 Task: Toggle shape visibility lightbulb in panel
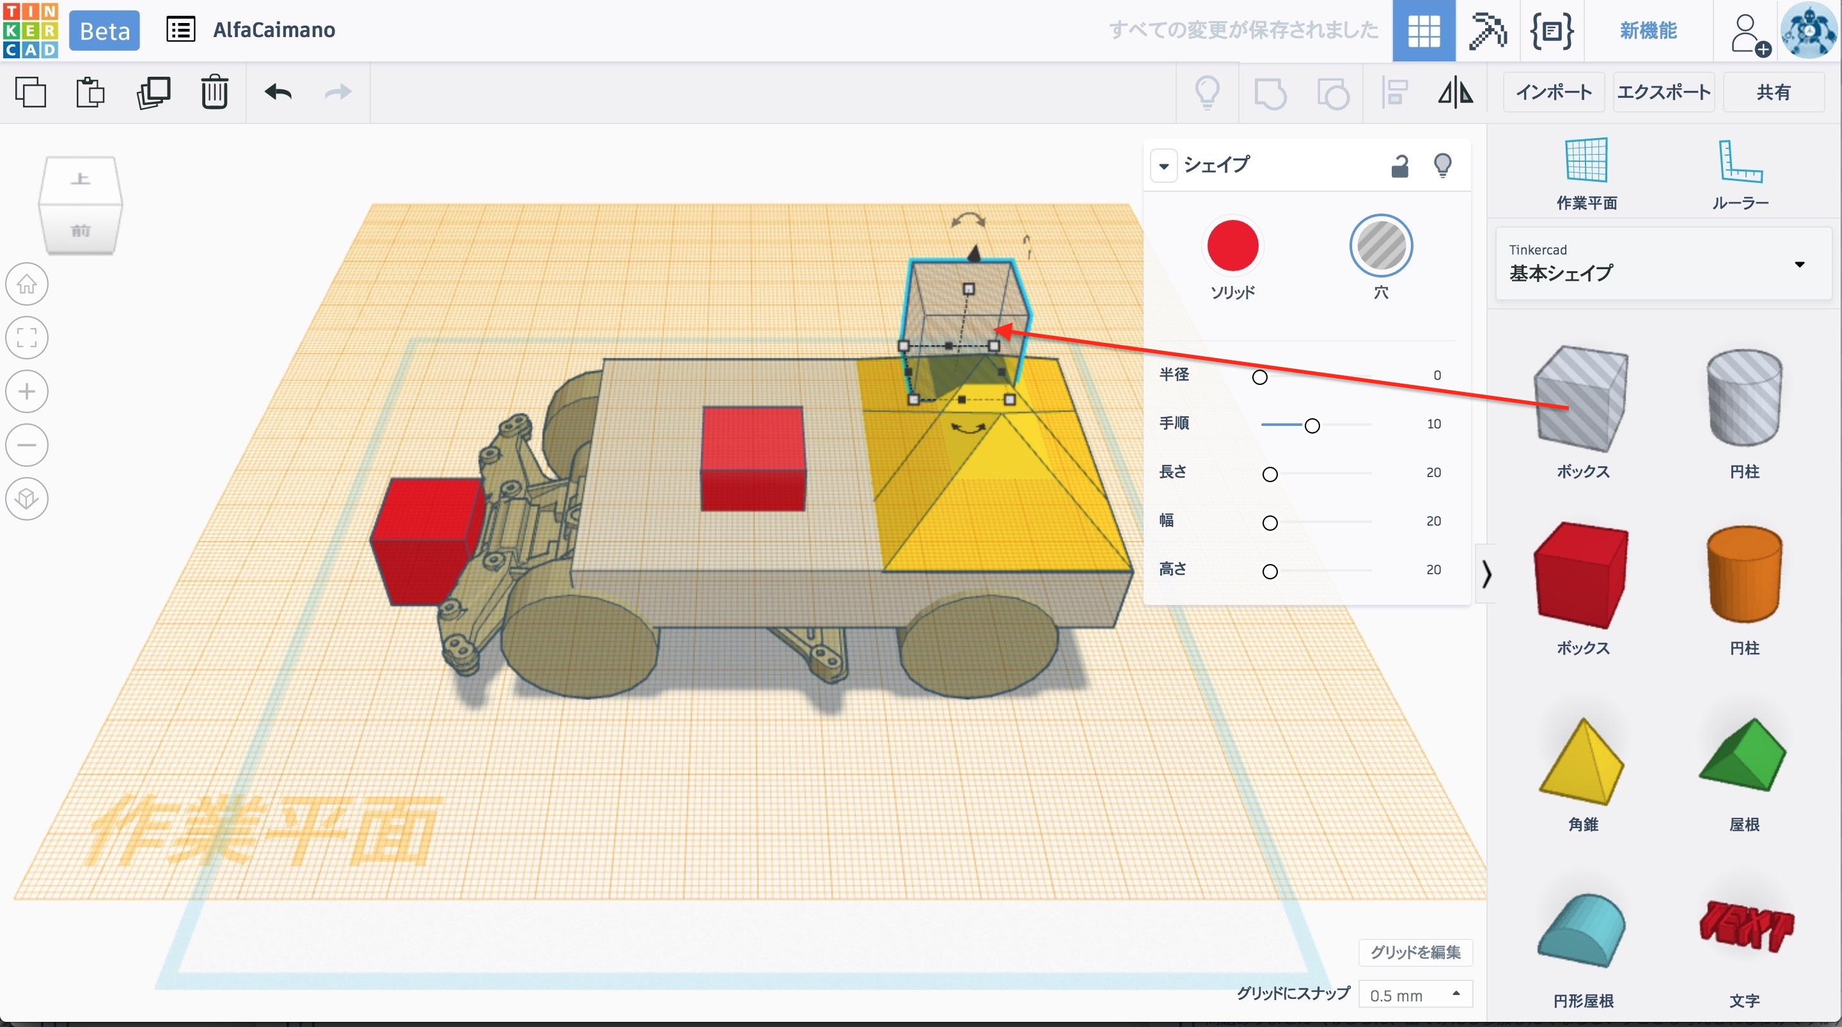[x=1442, y=166]
